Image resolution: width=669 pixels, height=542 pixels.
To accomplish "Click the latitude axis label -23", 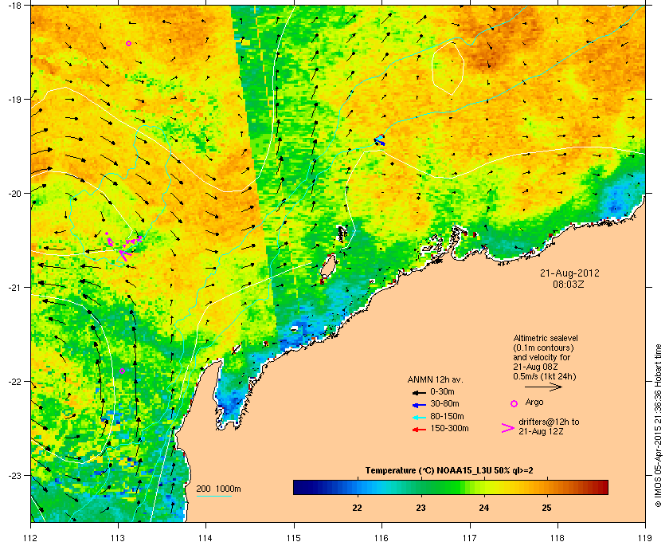I will click(14, 475).
